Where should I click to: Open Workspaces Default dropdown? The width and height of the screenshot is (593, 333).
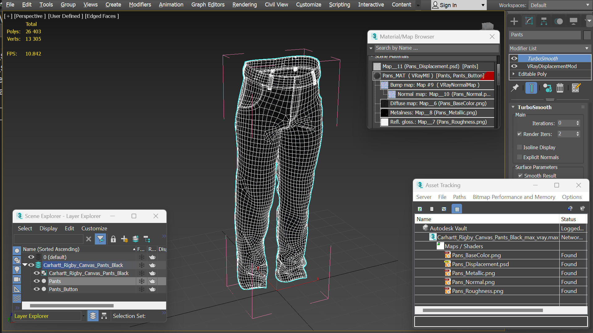(560, 5)
